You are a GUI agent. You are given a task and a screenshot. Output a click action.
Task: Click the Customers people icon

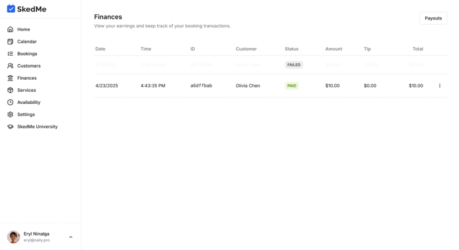click(10, 66)
